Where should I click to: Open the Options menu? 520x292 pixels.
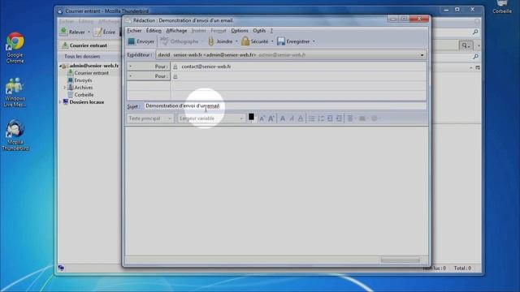pyautogui.click(x=240, y=31)
